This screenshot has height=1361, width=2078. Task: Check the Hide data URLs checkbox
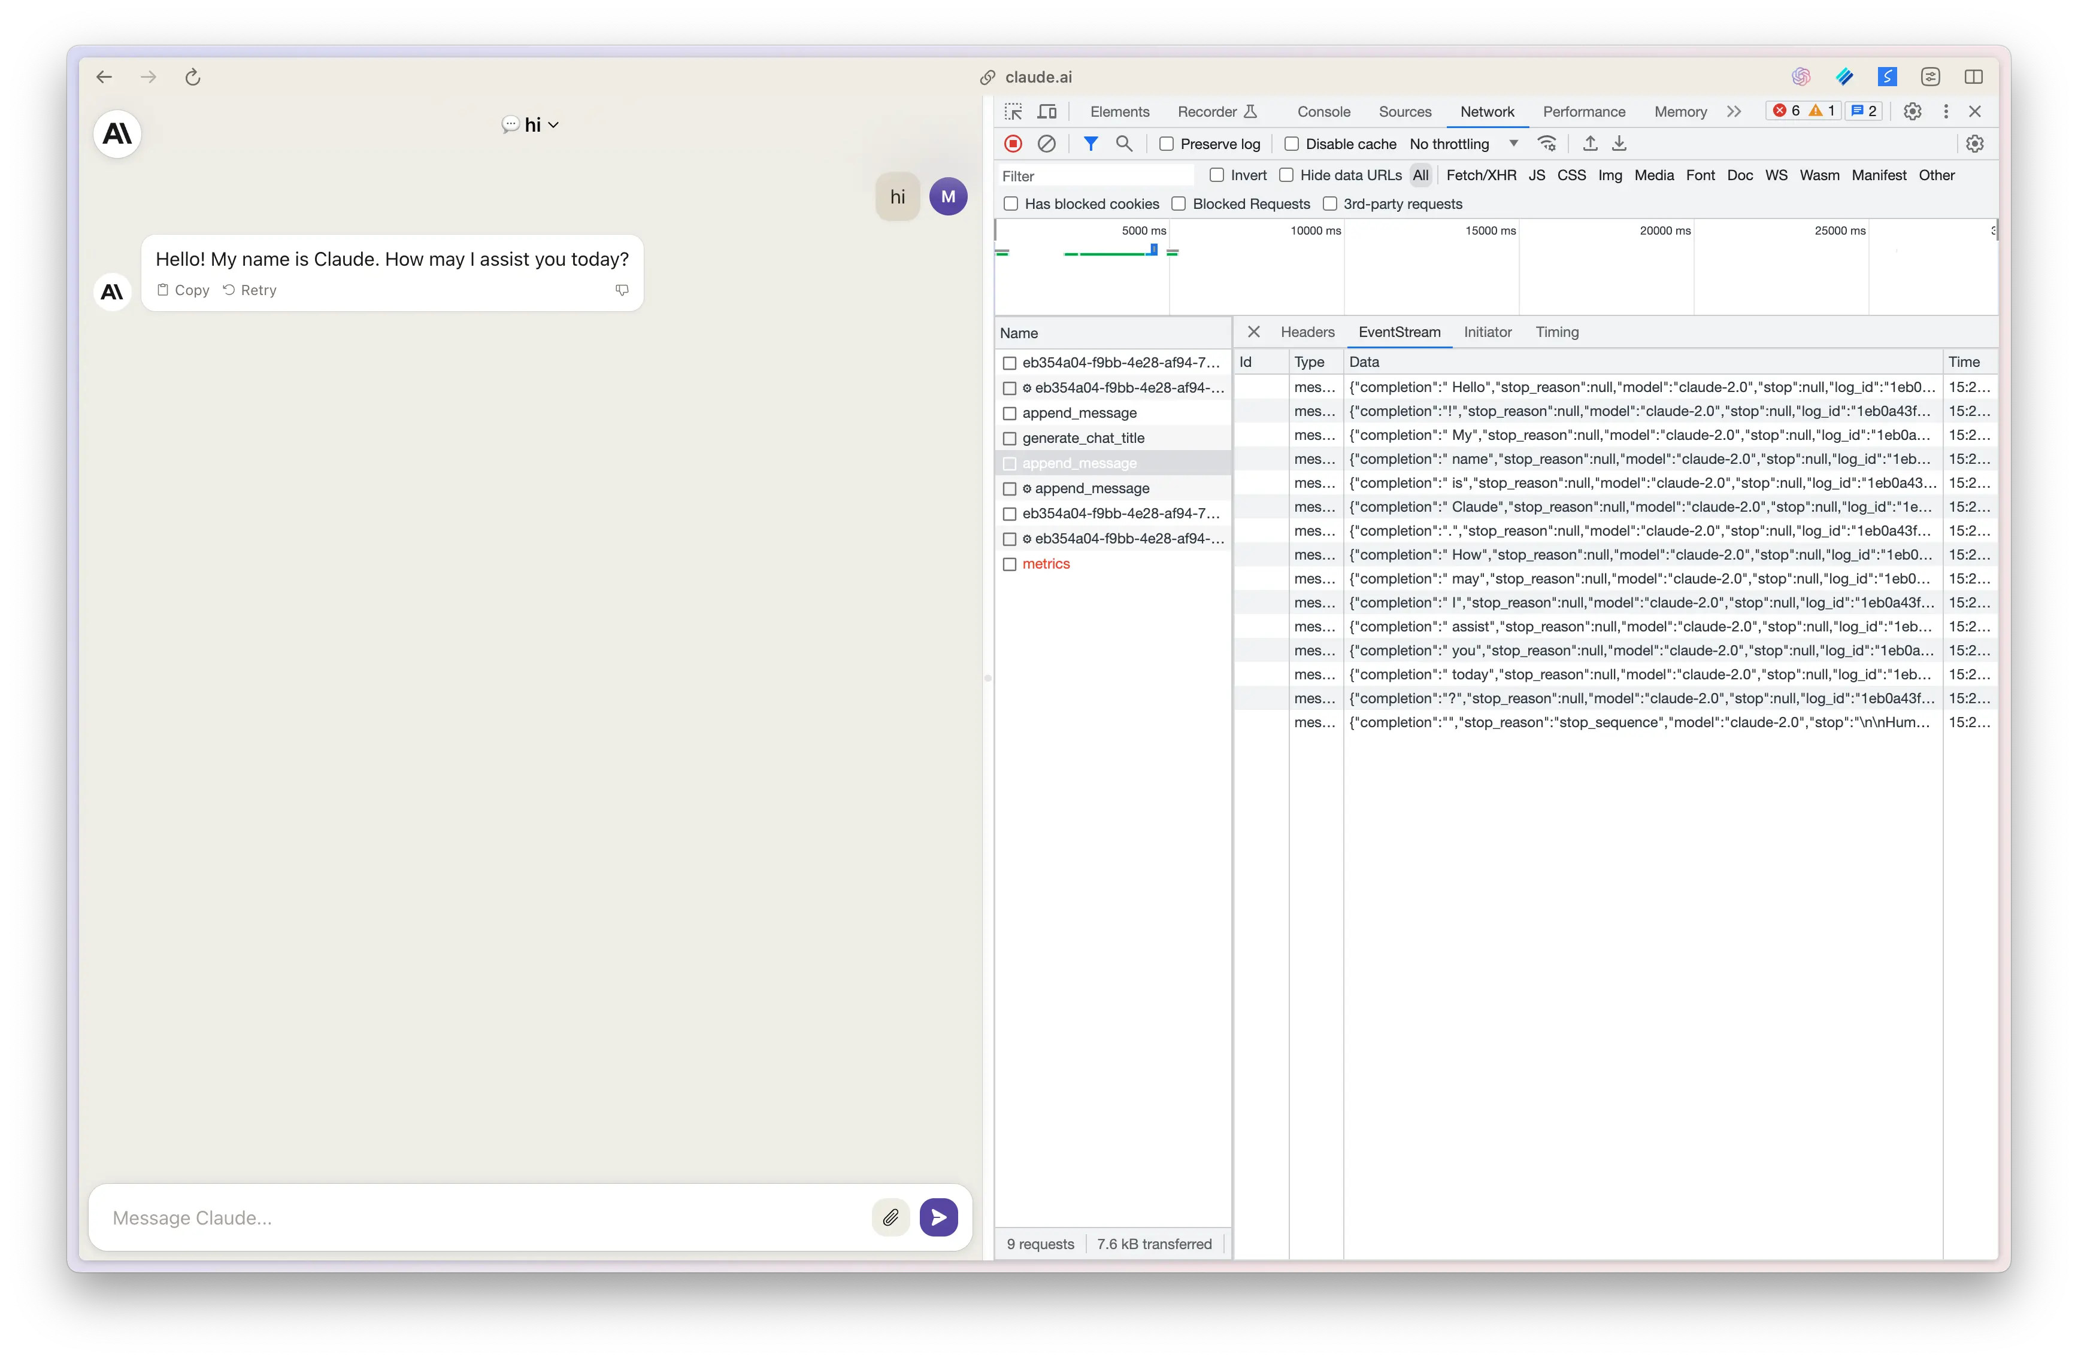(x=1286, y=175)
